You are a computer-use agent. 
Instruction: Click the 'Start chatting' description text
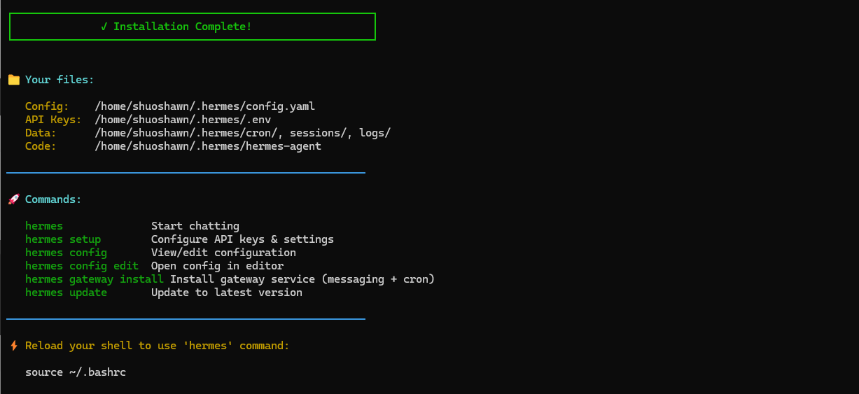195,226
